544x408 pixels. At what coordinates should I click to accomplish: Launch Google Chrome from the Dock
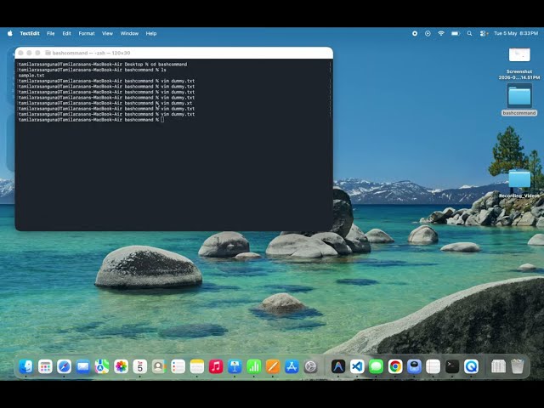click(x=395, y=366)
